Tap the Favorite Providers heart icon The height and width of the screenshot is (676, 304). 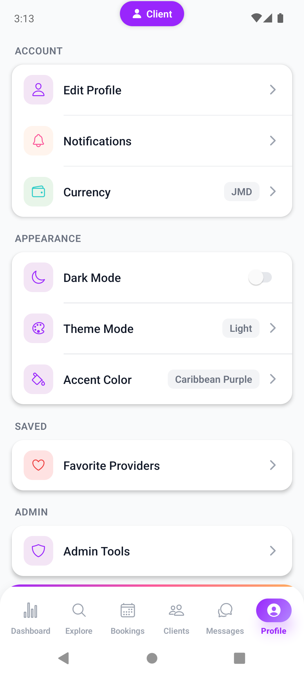point(38,465)
